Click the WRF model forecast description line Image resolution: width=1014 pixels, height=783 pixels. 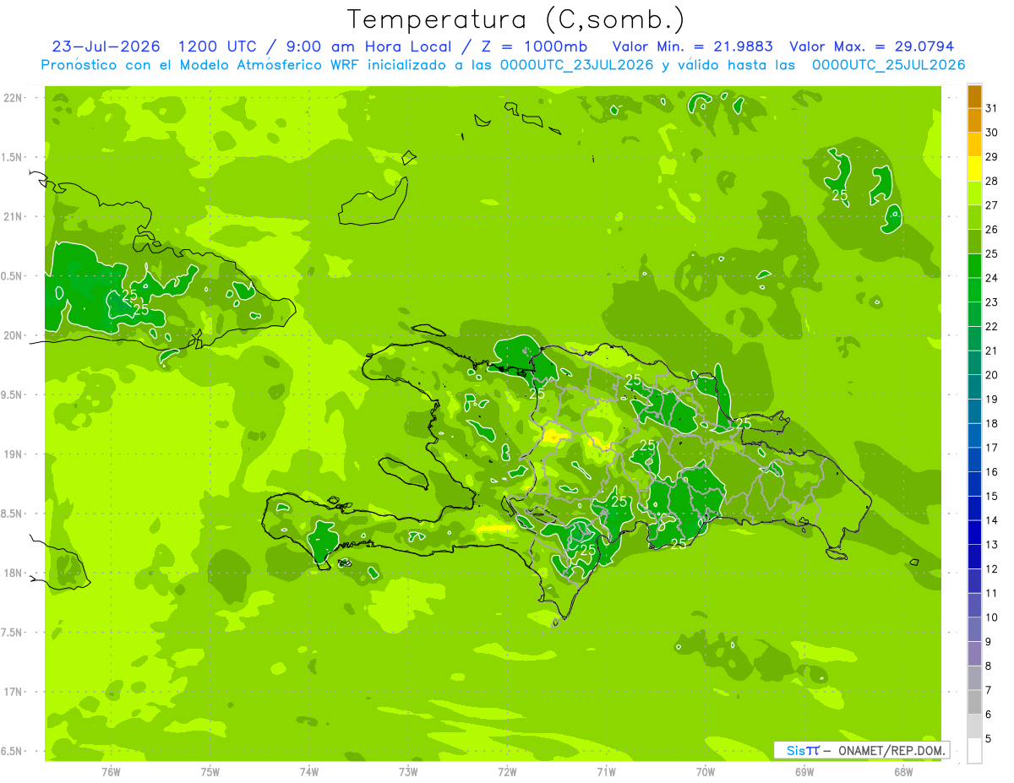tap(503, 65)
